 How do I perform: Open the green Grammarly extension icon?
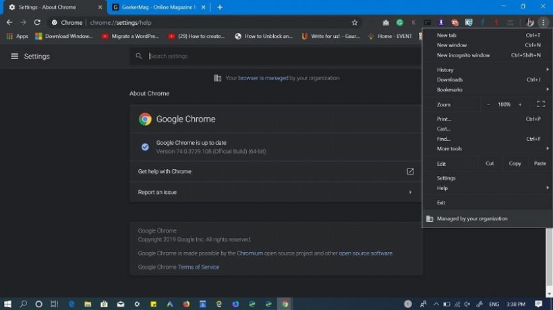pyautogui.click(x=400, y=22)
